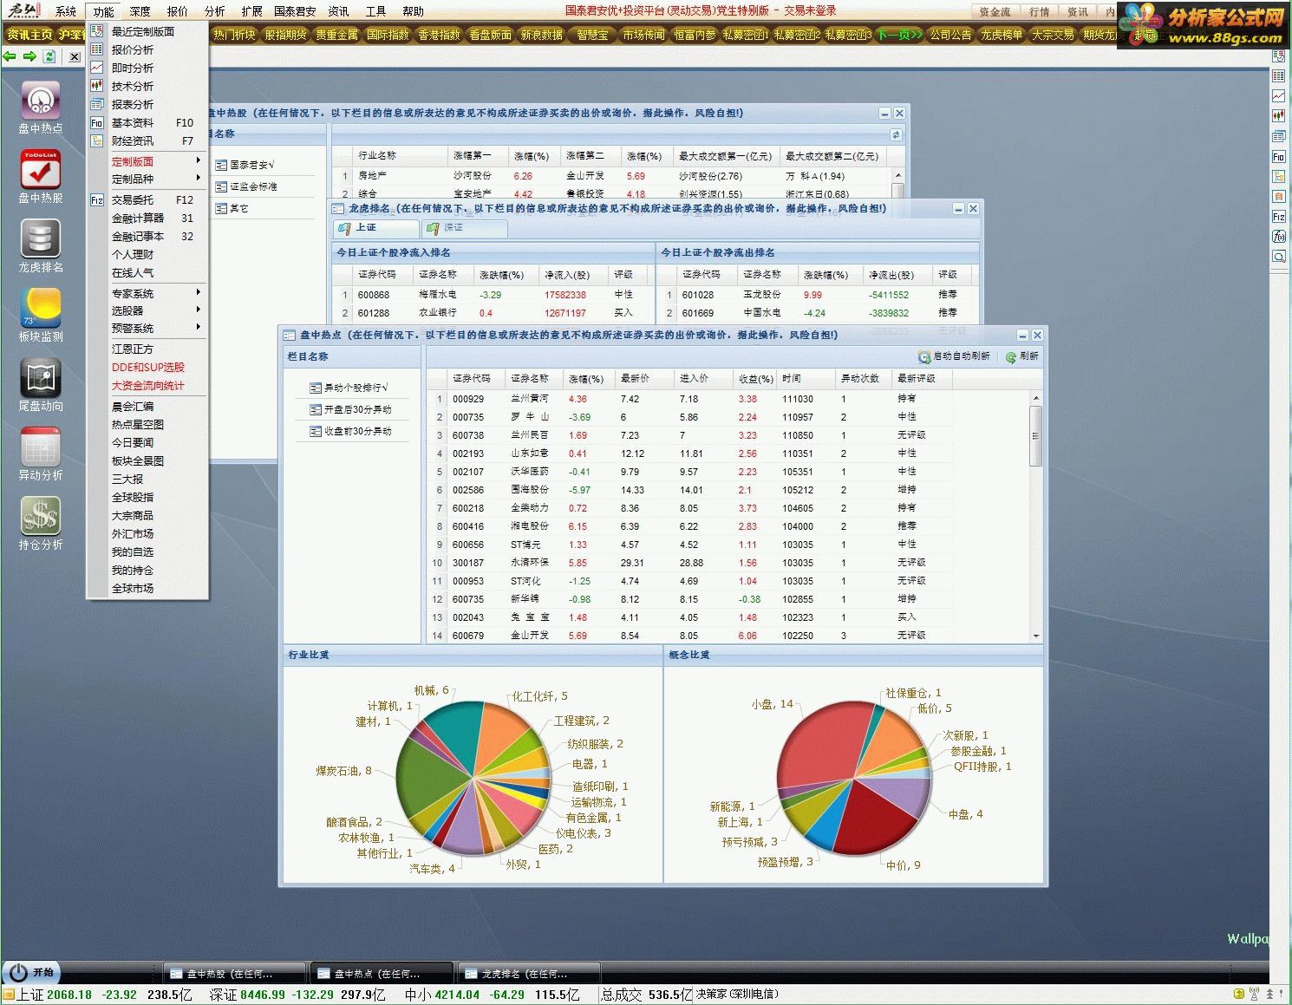This screenshot has width=1292, height=1005.
Task: Expand the 专家系统 submenu
Action: pyautogui.click(x=147, y=293)
